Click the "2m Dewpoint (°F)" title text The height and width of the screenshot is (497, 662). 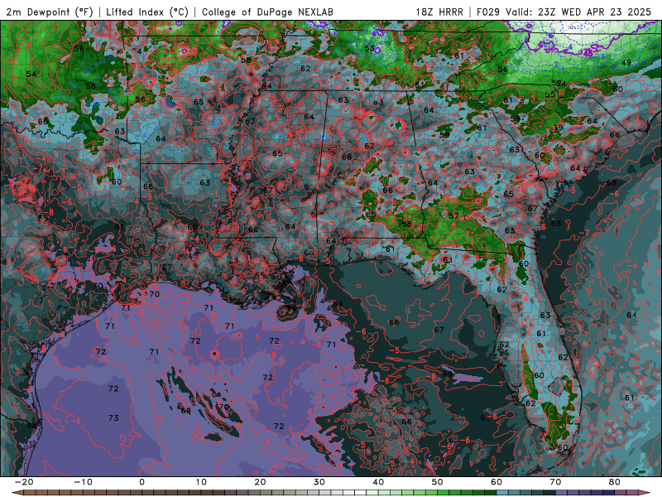[x=50, y=12]
